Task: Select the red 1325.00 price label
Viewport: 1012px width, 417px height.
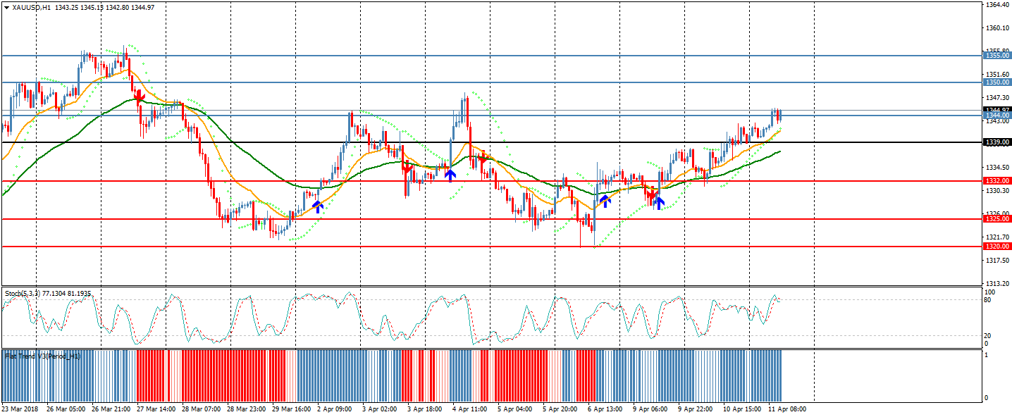Action: coord(997,219)
